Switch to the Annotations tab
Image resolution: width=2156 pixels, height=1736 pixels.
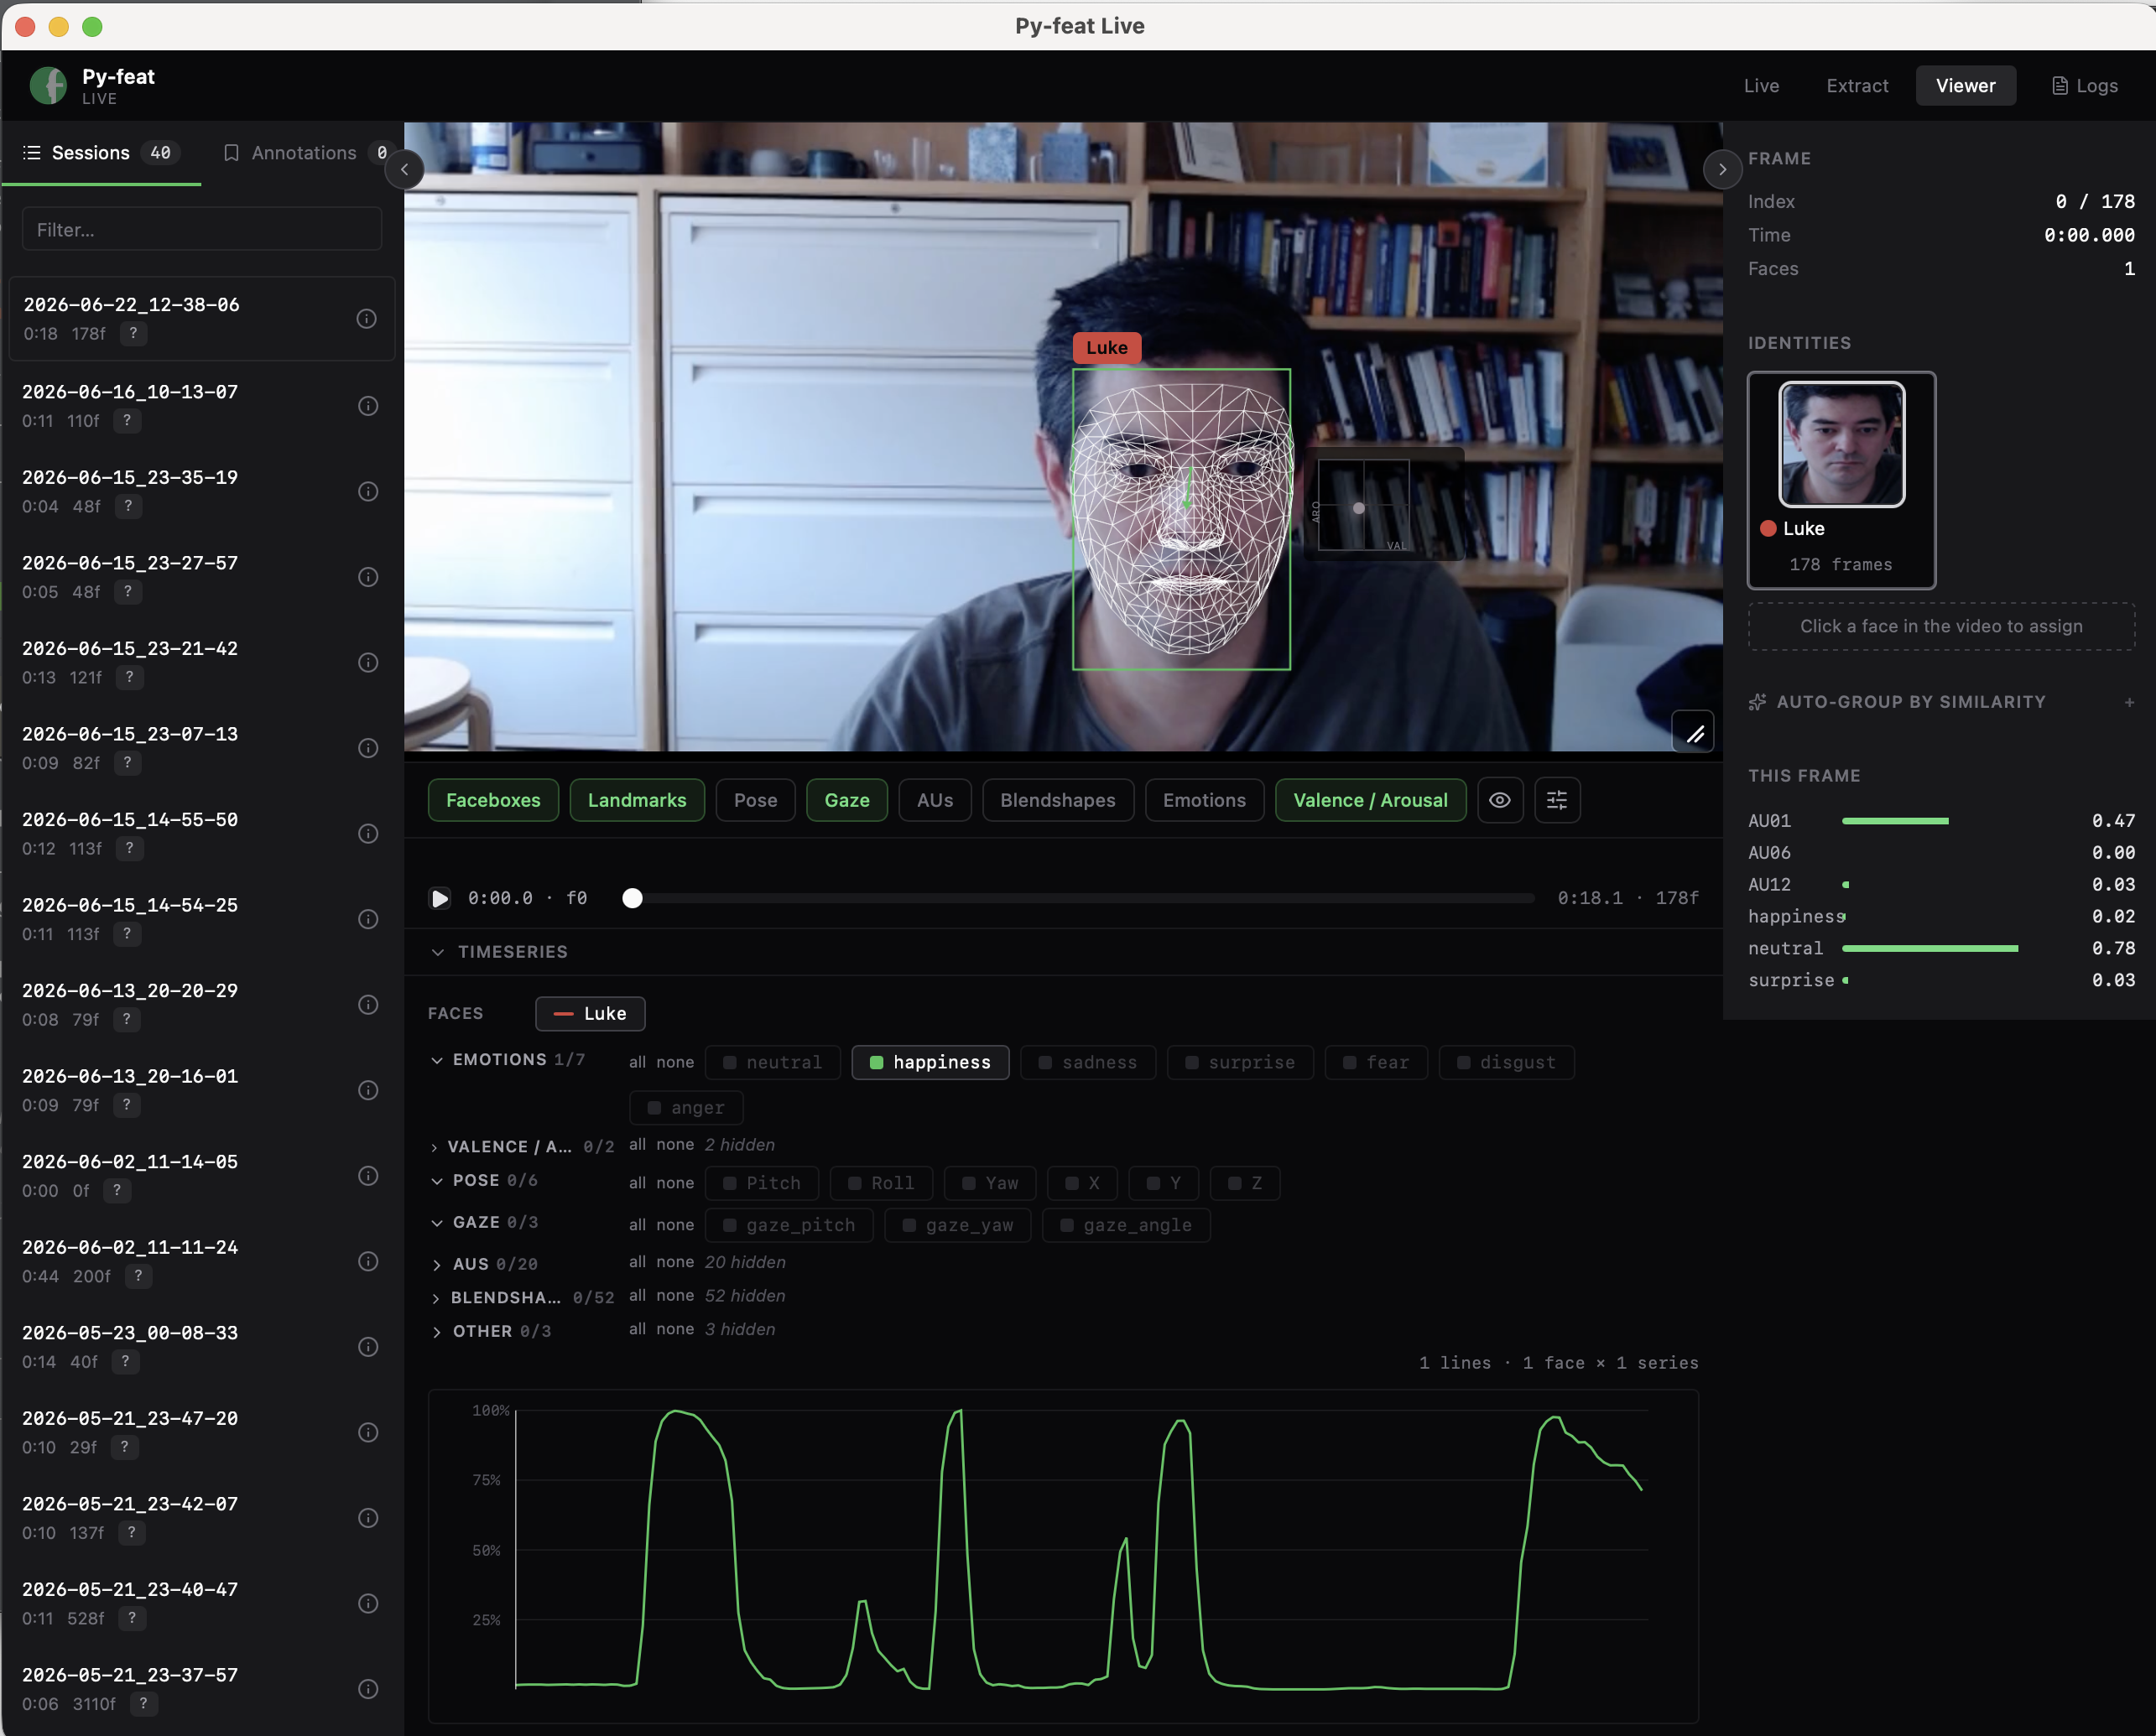[x=305, y=153]
